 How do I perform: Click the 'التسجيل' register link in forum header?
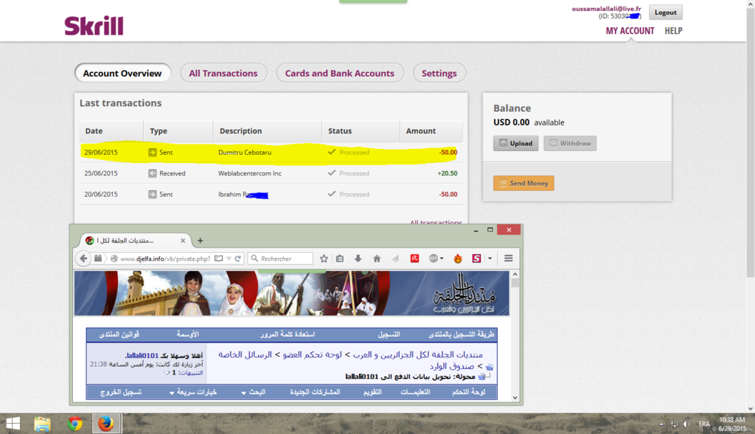[x=389, y=335]
